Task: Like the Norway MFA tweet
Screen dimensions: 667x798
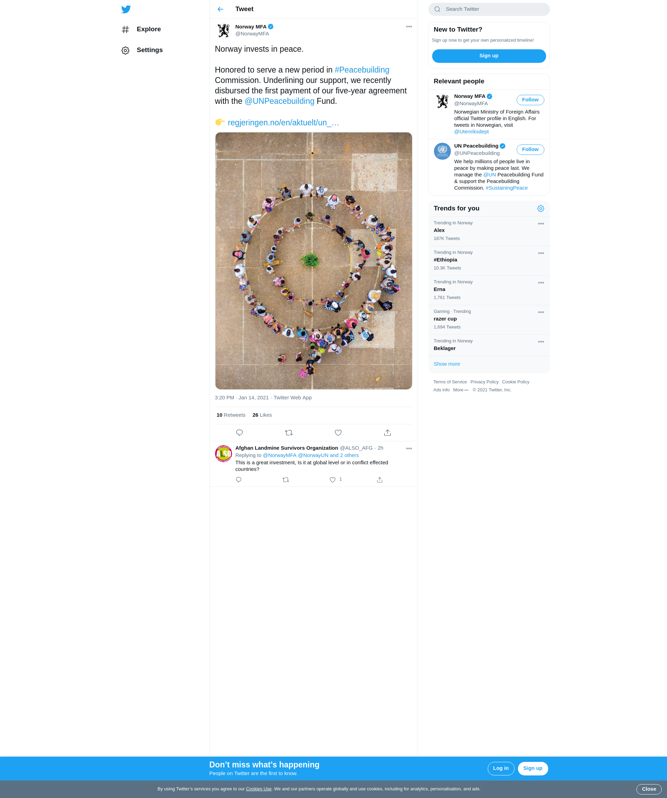Action: 338,432
